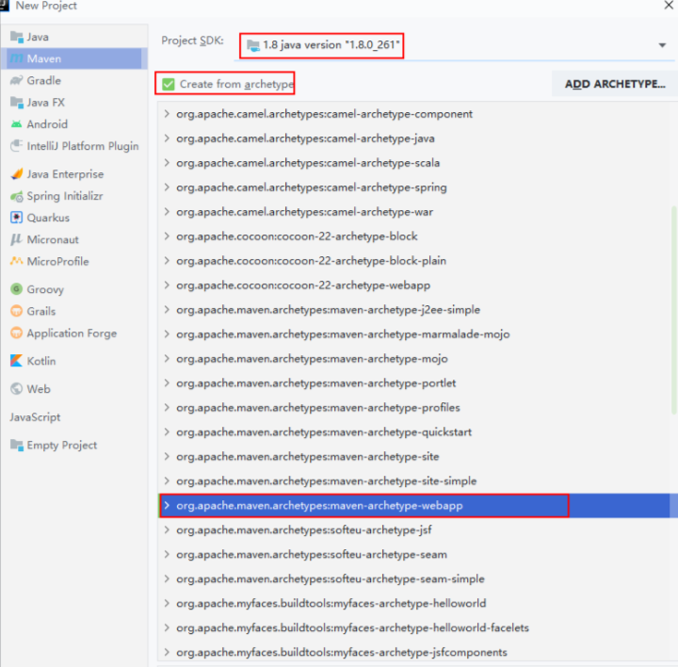Click the Maven 'm' icon
The height and width of the screenshot is (667, 678).
pos(16,58)
